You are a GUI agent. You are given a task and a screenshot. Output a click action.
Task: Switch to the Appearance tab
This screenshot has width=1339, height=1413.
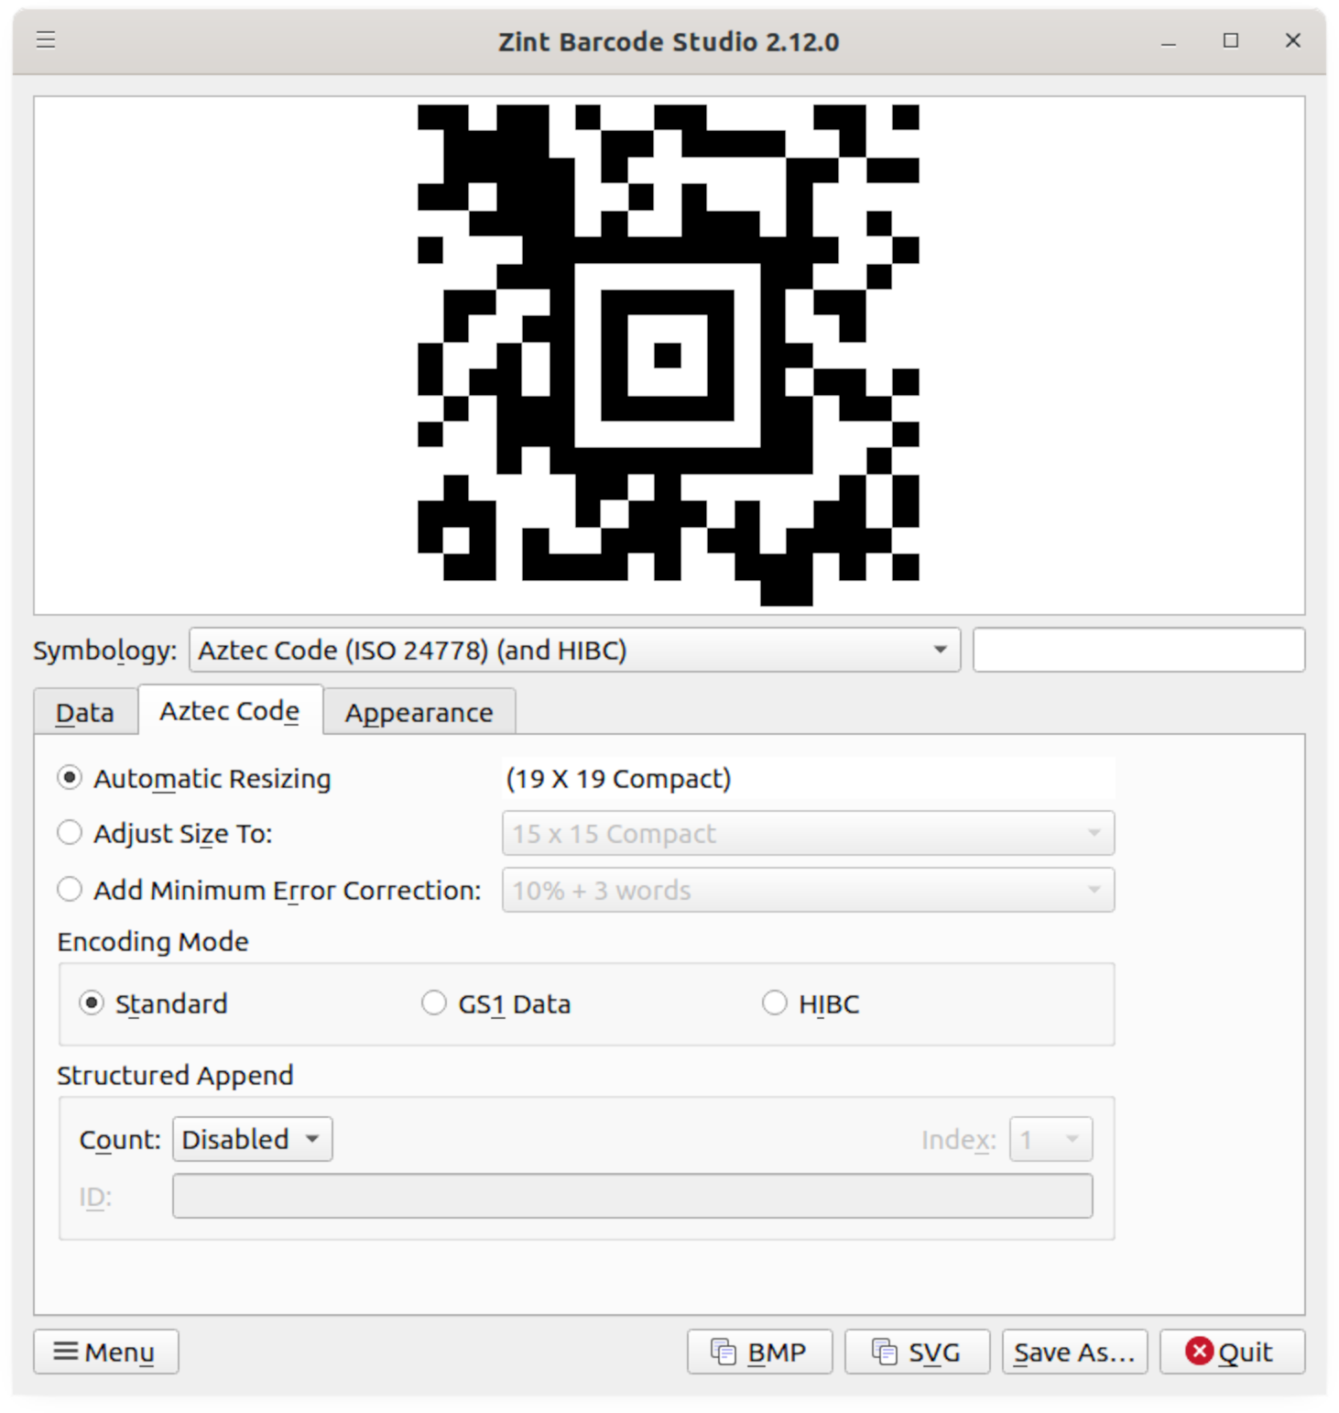(419, 712)
